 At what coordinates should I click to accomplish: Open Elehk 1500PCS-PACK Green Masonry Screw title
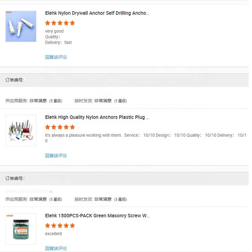point(97,216)
